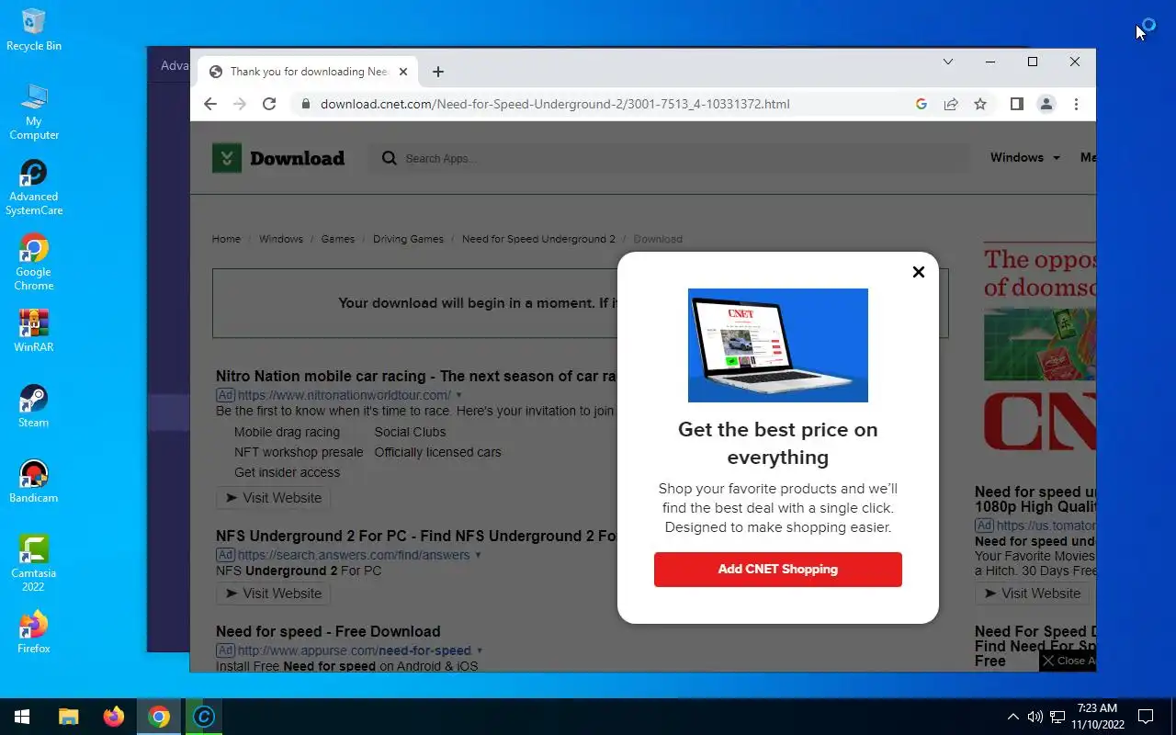Click Visit Website under NFS Underground ad
The image size is (1176, 735).
tap(273, 594)
